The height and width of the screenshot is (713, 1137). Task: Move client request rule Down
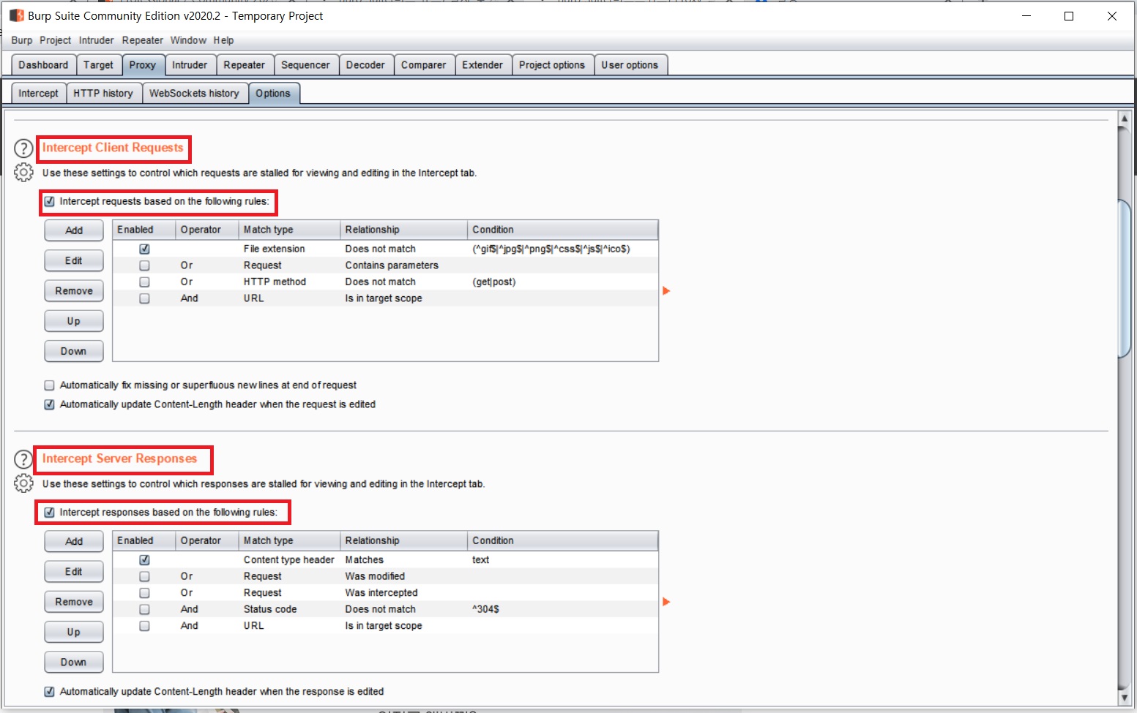click(x=74, y=351)
